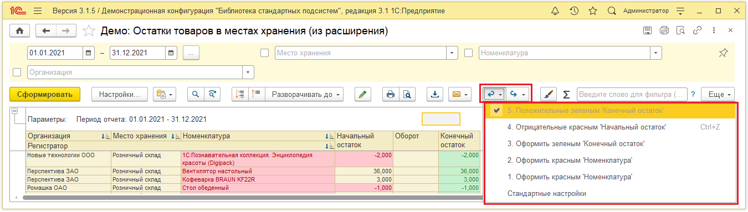
Task: Enable Место хранения filter checkbox
Action: [x=265, y=53]
